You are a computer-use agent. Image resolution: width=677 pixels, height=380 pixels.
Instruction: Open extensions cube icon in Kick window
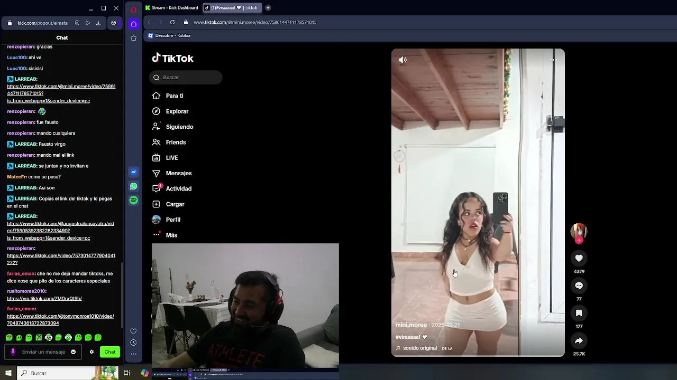click(x=113, y=23)
